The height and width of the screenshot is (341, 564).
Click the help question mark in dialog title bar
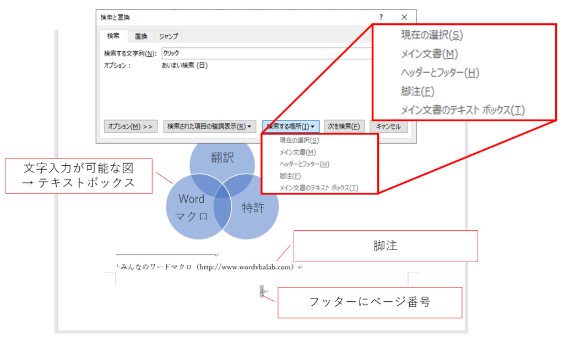pyautogui.click(x=381, y=18)
